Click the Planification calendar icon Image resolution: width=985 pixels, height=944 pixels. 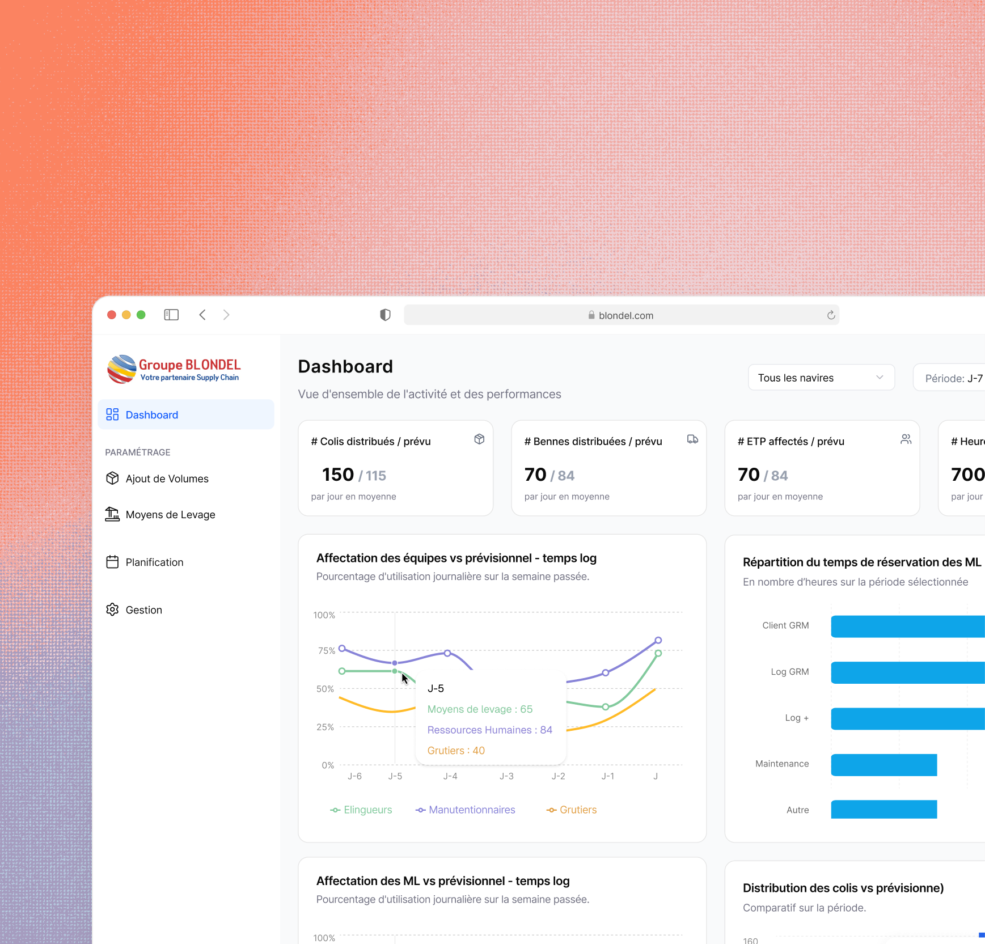(112, 562)
